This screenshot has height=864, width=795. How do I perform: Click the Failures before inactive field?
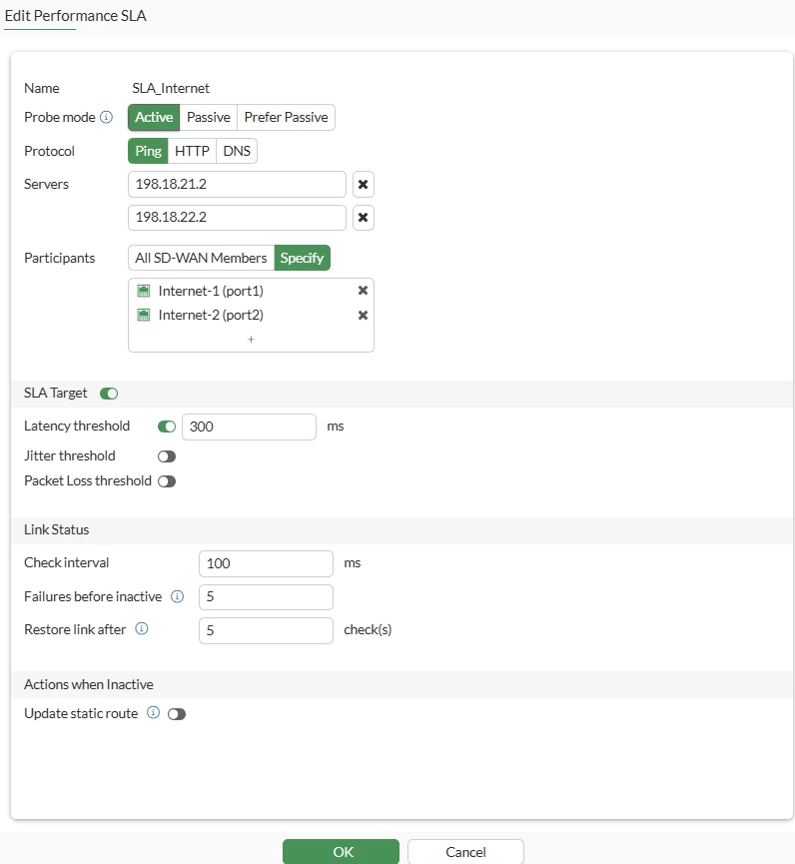[266, 597]
